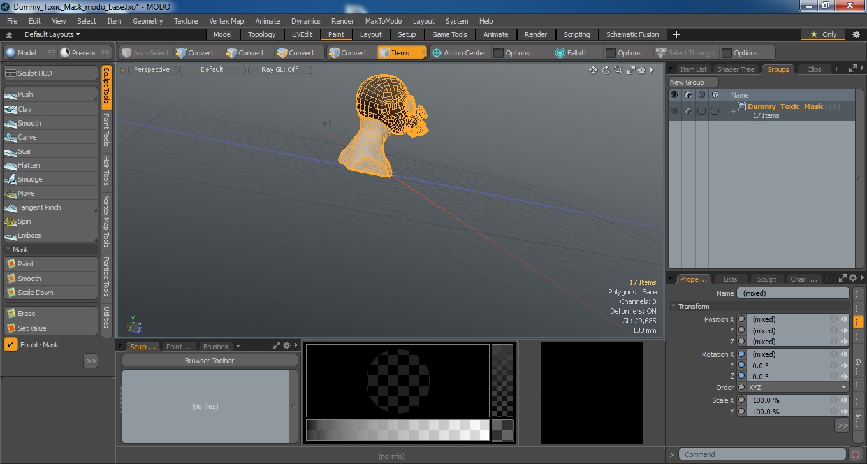The width and height of the screenshot is (867, 464).
Task: Toggle render camera for Dummy_Toxic_Mask group
Action: [x=688, y=111]
